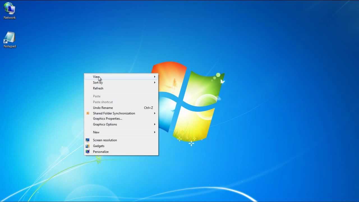This screenshot has width=359, height=202.
Task: Click the Personalize icon in the menu
Action: pyautogui.click(x=88, y=151)
